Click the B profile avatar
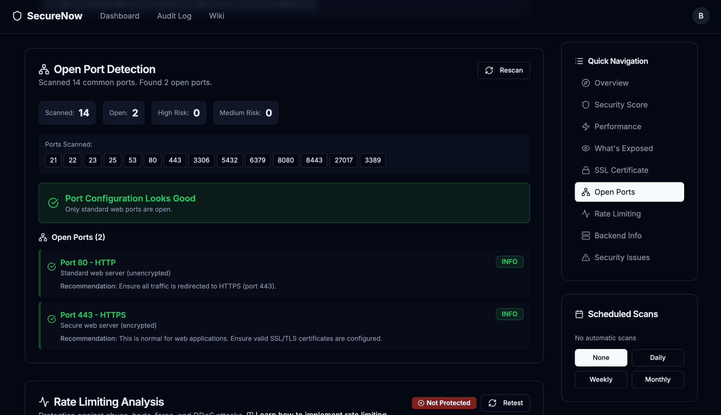Image resolution: width=721 pixels, height=415 pixels. [x=701, y=16]
